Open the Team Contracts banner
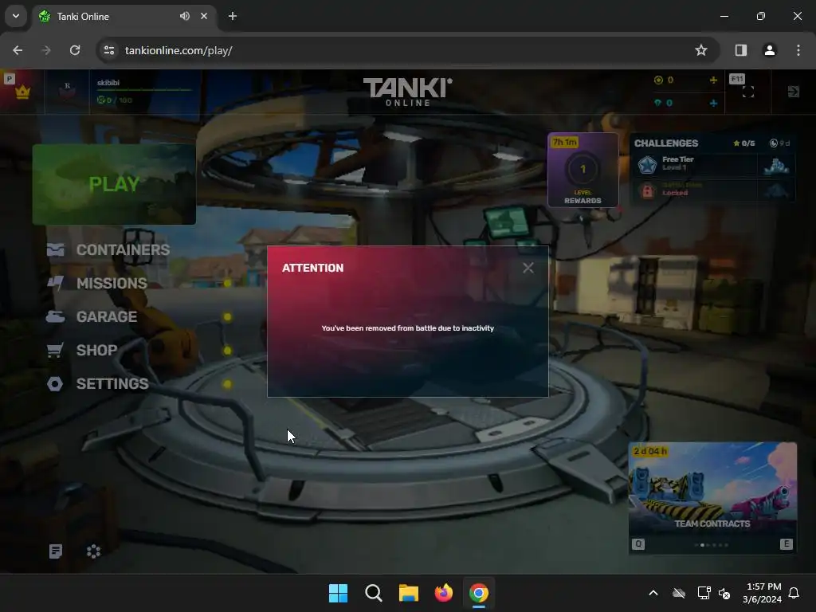The width and height of the screenshot is (816, 612). 712,497
